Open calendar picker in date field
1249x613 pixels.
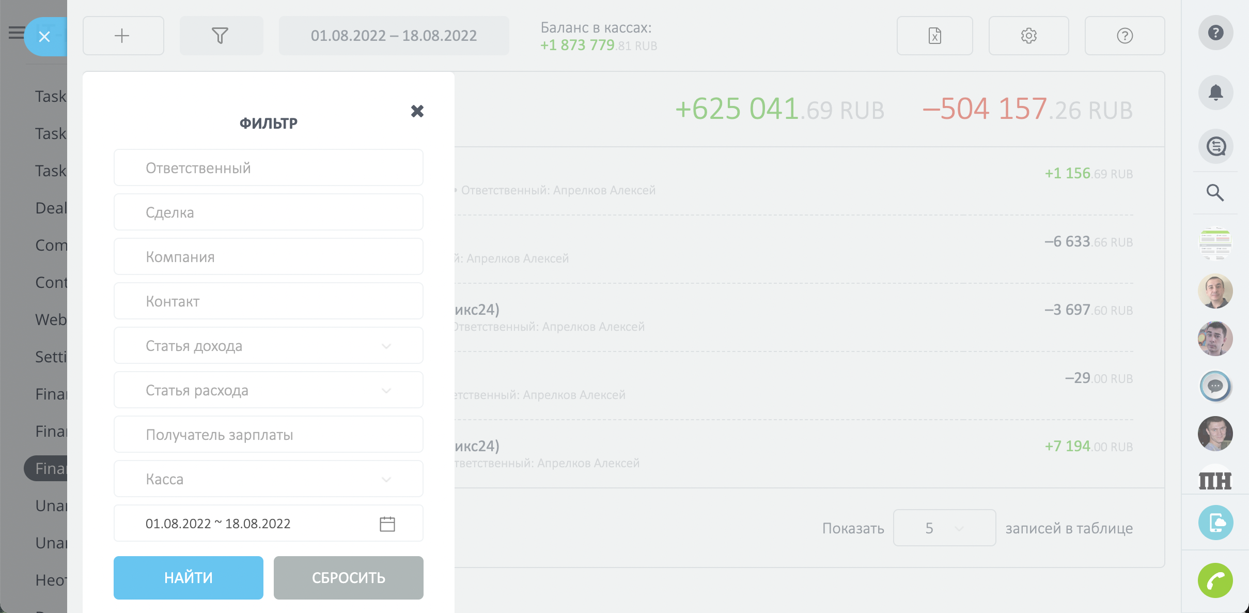387,524
